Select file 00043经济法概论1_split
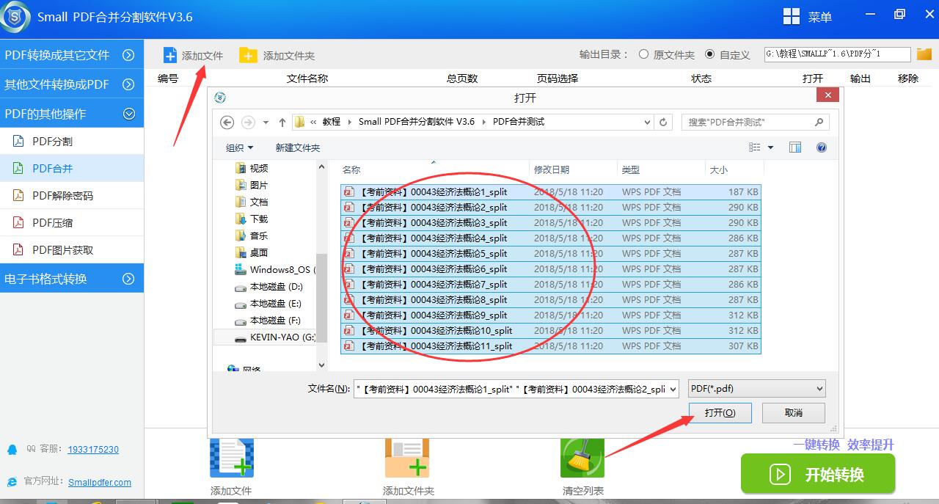 (x=551, y=191)
